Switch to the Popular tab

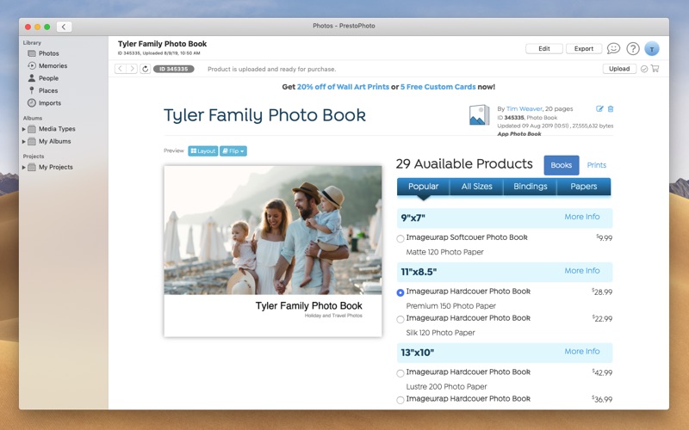423,187
